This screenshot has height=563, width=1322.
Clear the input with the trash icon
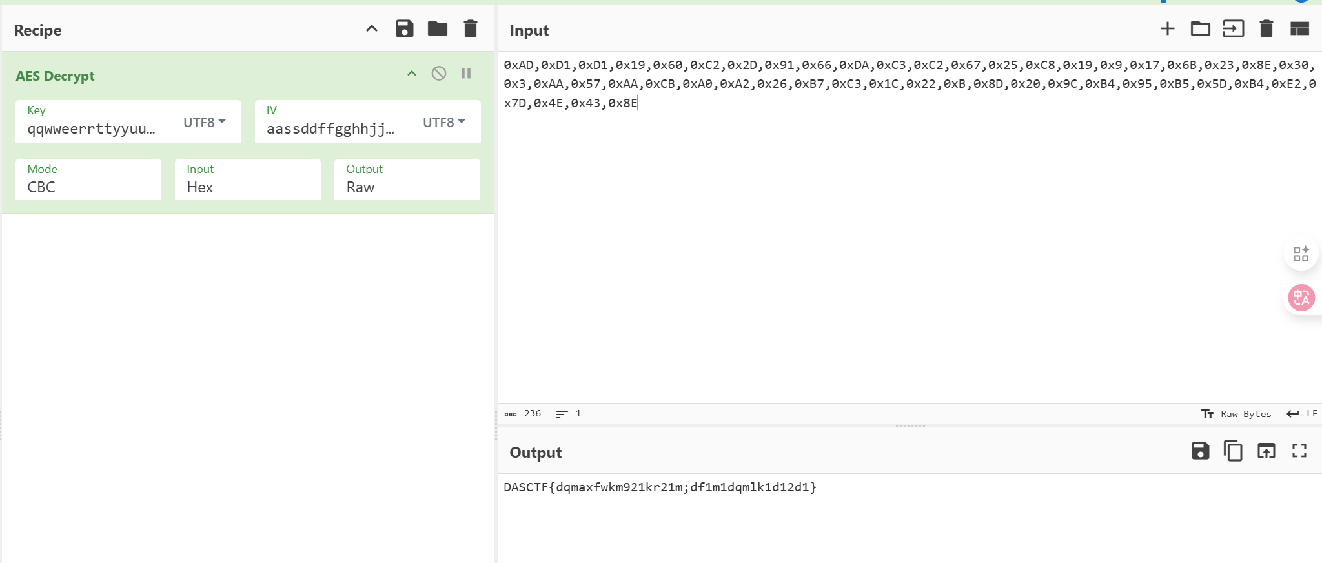1266,29
